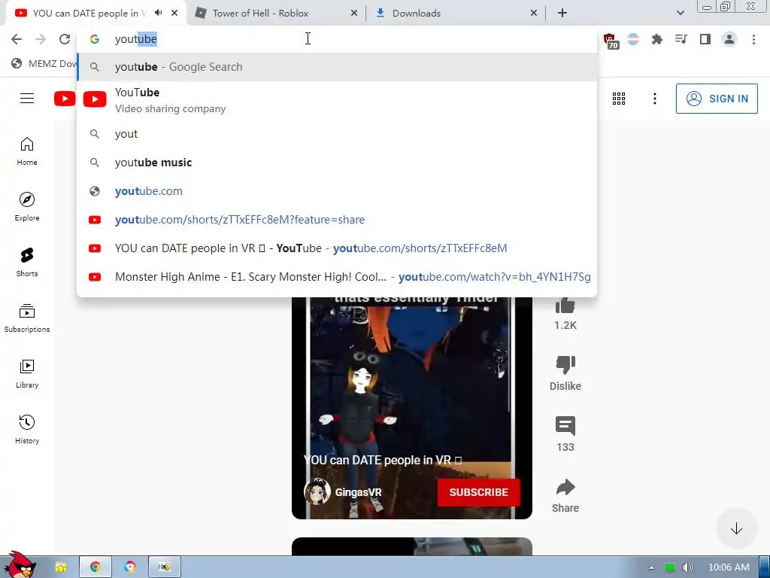770x578 pixels.
Task: Open YouTube settings three-dot menu
Action: 655,99
